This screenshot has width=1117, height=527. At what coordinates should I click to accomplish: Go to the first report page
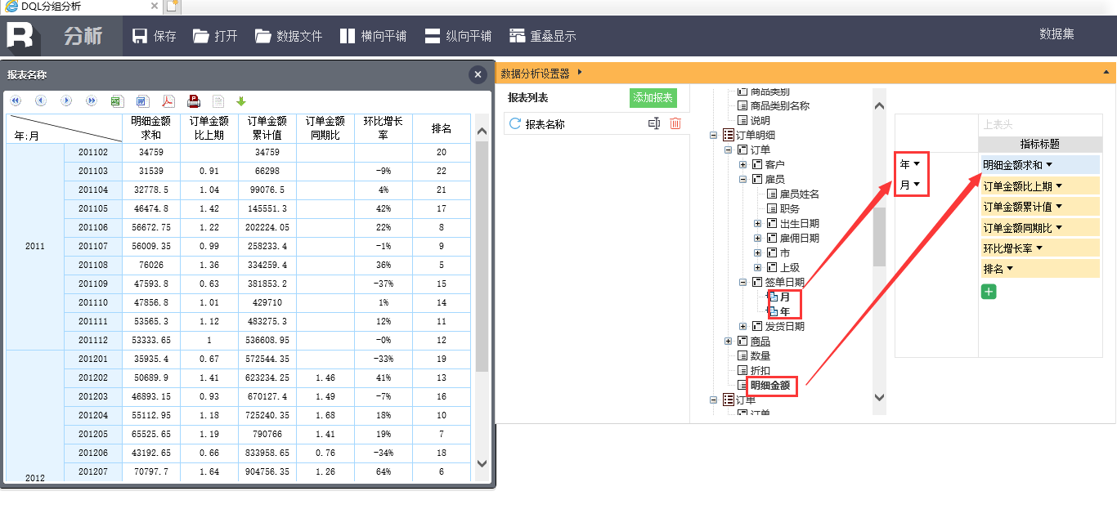coord(16,101)
